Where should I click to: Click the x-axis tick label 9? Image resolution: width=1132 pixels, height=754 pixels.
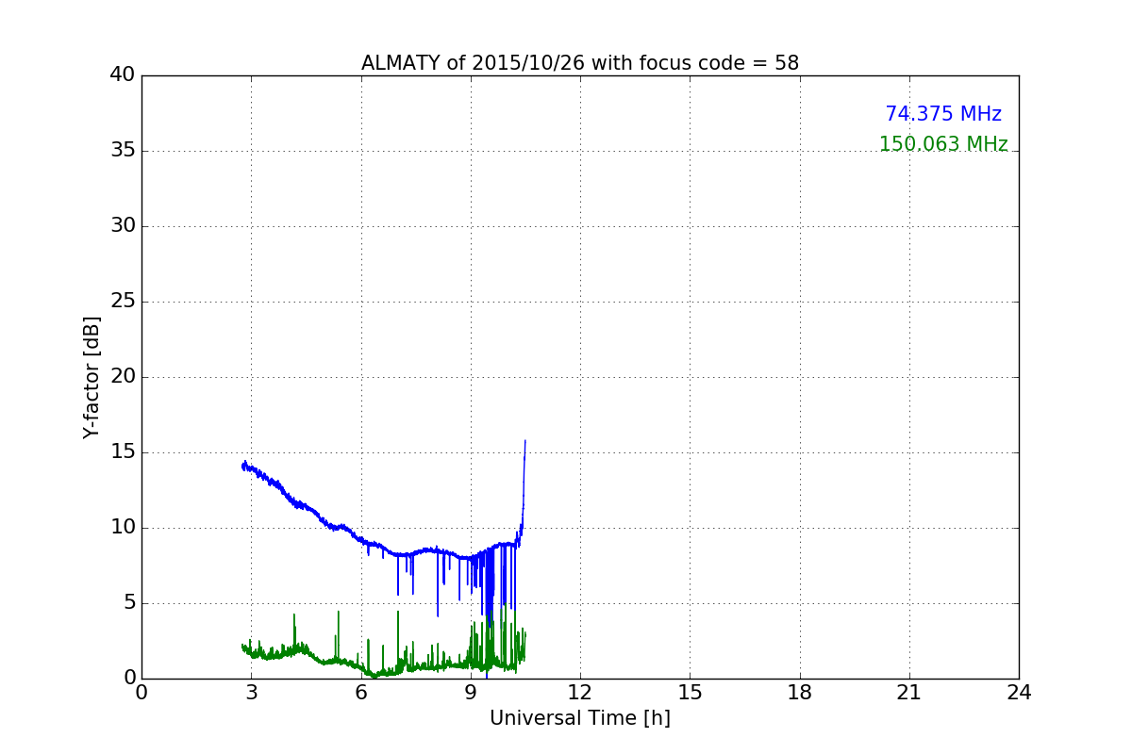click(x=471, y=692)
